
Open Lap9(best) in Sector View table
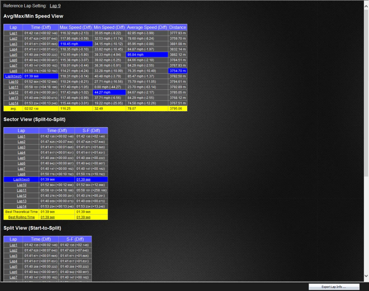click(x=21, y=180)
